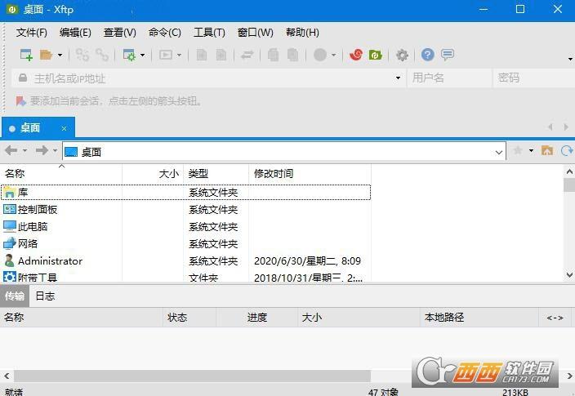
Task: Click the grayed terminal play icon
Action: click(165, 55)
